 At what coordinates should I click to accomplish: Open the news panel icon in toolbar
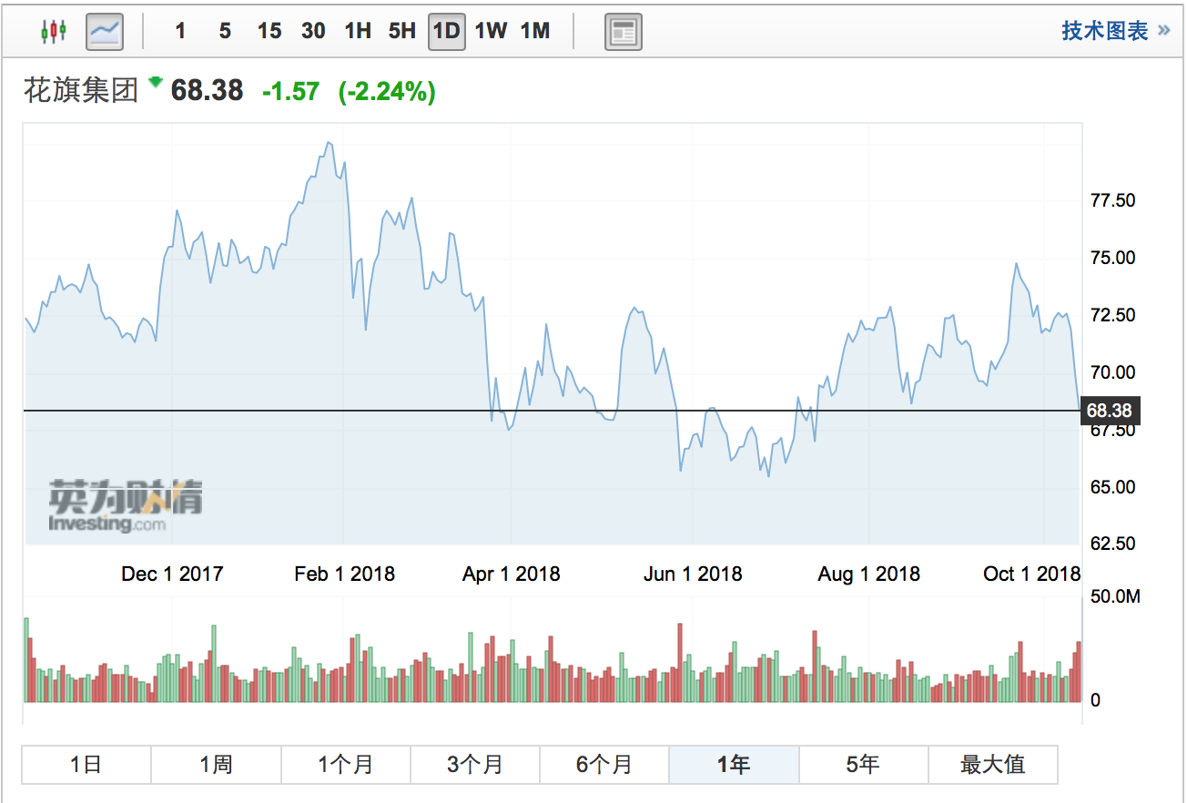624,32
